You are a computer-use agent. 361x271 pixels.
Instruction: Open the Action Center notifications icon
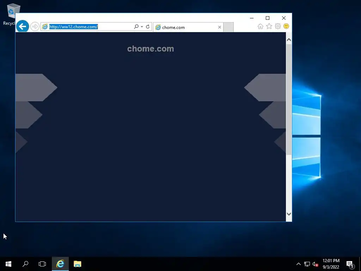[350, 264]
